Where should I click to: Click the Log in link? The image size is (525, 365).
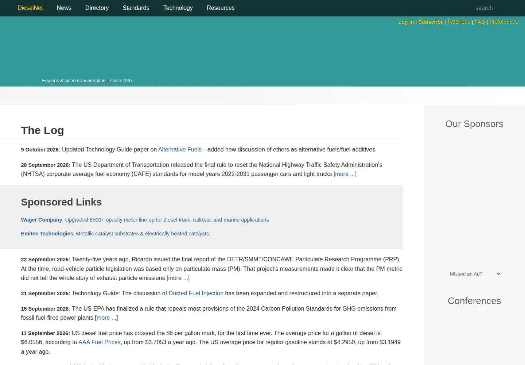tap(406, 22)
